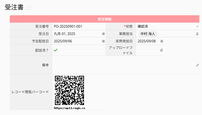
Task: Toggle the 配送済？ green checkmark
Action: coord(55,50)
